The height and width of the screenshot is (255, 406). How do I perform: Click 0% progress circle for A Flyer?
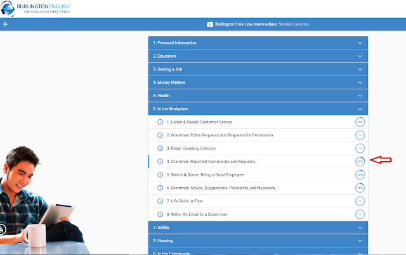click(x=360, y=201)
